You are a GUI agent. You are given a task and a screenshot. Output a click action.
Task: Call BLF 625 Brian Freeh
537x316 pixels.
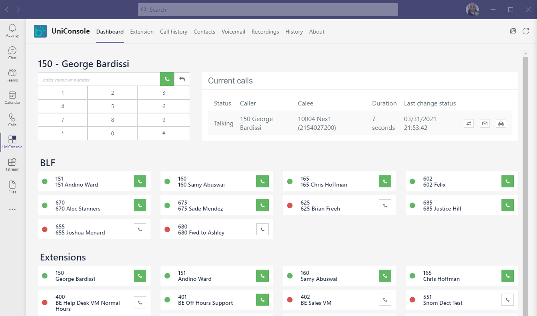tap(385, 205)
